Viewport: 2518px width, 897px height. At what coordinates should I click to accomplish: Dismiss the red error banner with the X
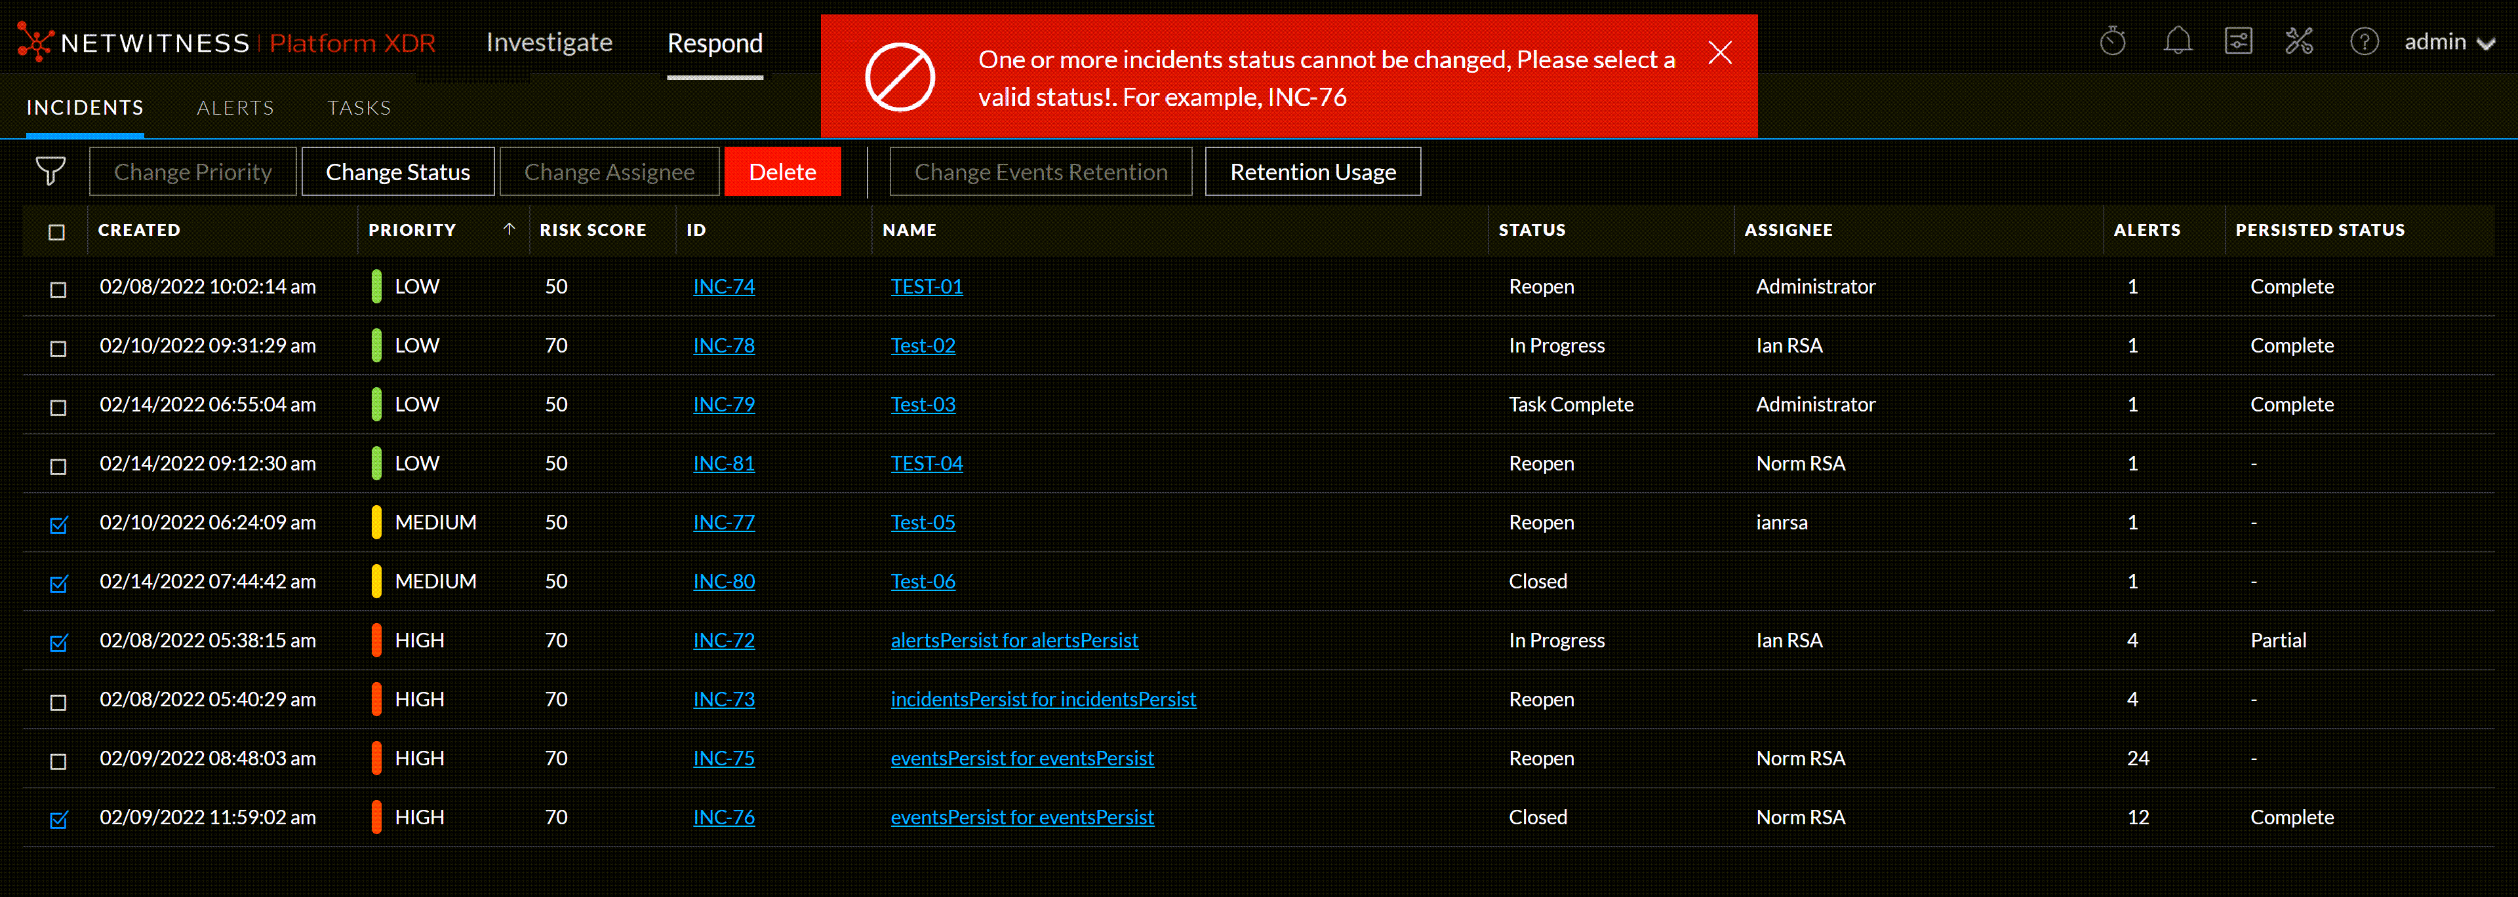(x=1721, y=53)
